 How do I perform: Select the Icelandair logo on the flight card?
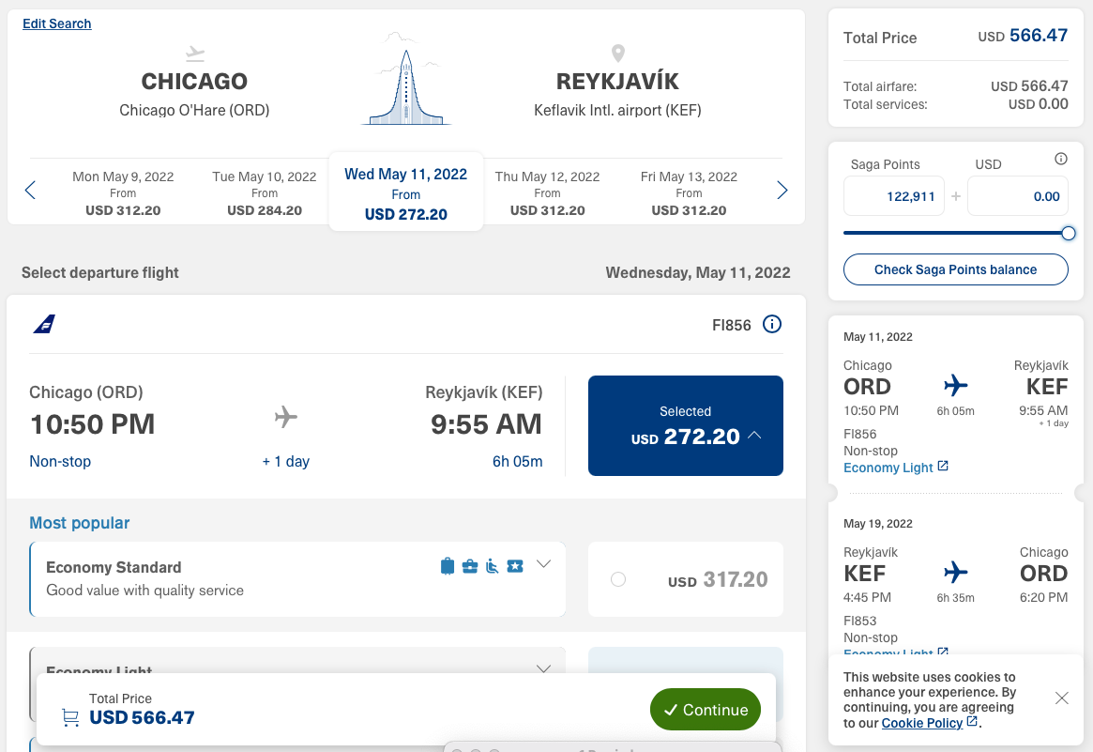tap(44, 324)
